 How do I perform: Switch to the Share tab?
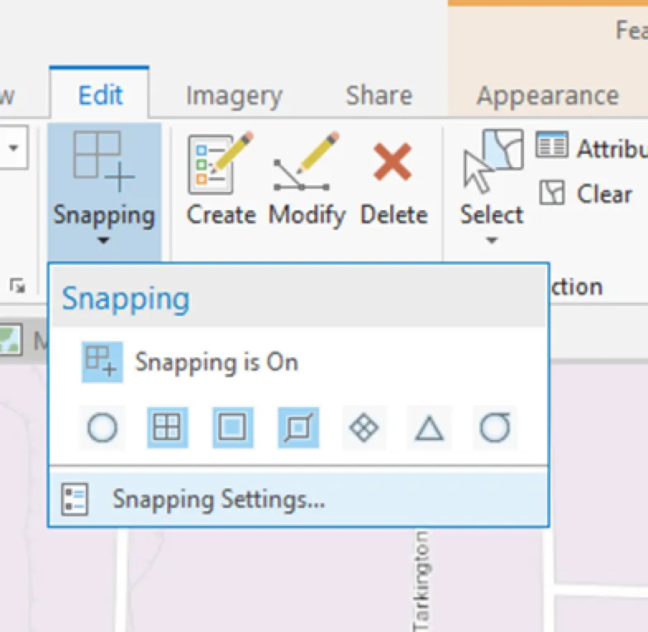379,95
